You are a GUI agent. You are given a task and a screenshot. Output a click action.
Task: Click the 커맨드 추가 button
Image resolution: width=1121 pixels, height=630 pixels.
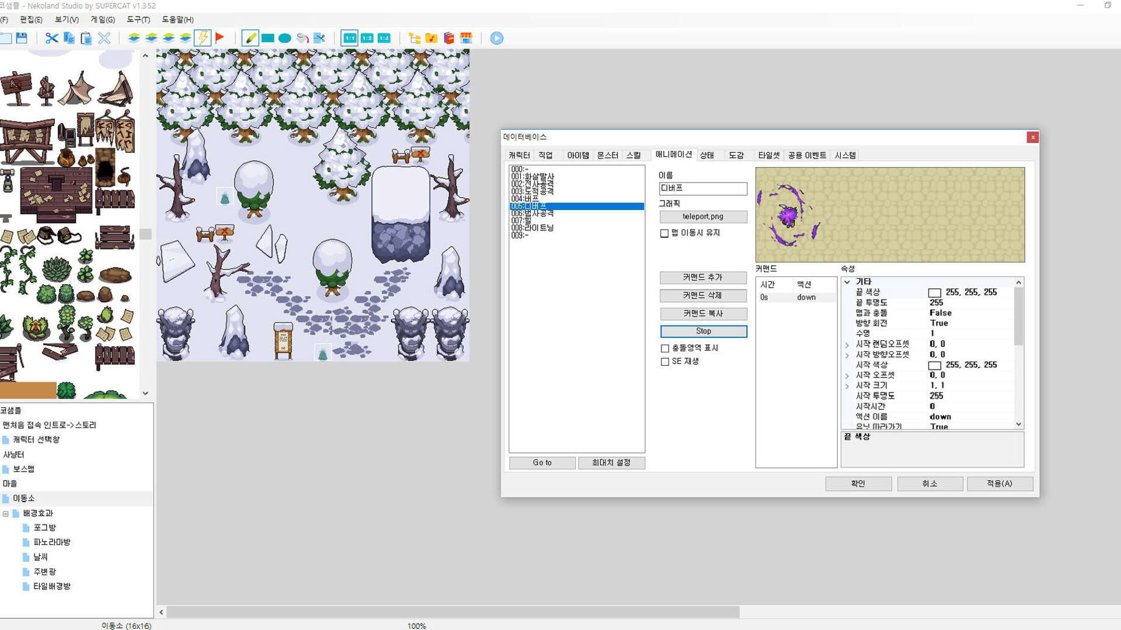click(703, 278)
